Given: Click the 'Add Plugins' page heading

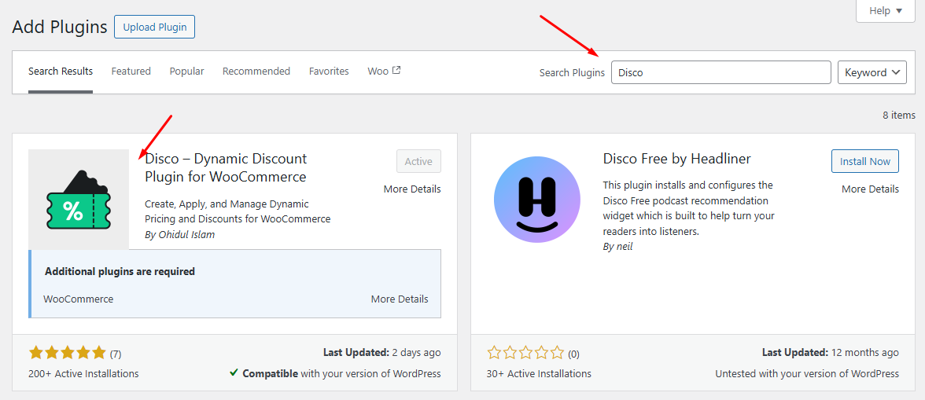Looking at the screenshot, I should pyautogui.click(x=60, y=27).
